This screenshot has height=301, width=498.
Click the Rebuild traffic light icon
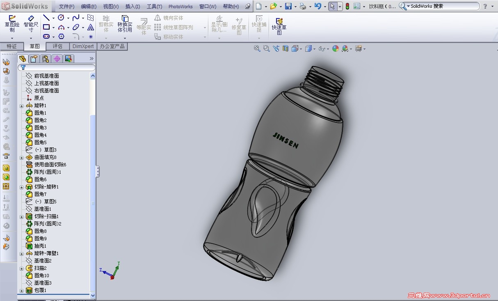(347, 6)
